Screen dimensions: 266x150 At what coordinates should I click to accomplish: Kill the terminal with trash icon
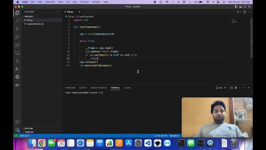click(x=236, y=88)
